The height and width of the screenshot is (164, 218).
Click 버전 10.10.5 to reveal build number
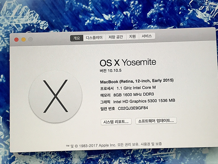tap(110, 71)
